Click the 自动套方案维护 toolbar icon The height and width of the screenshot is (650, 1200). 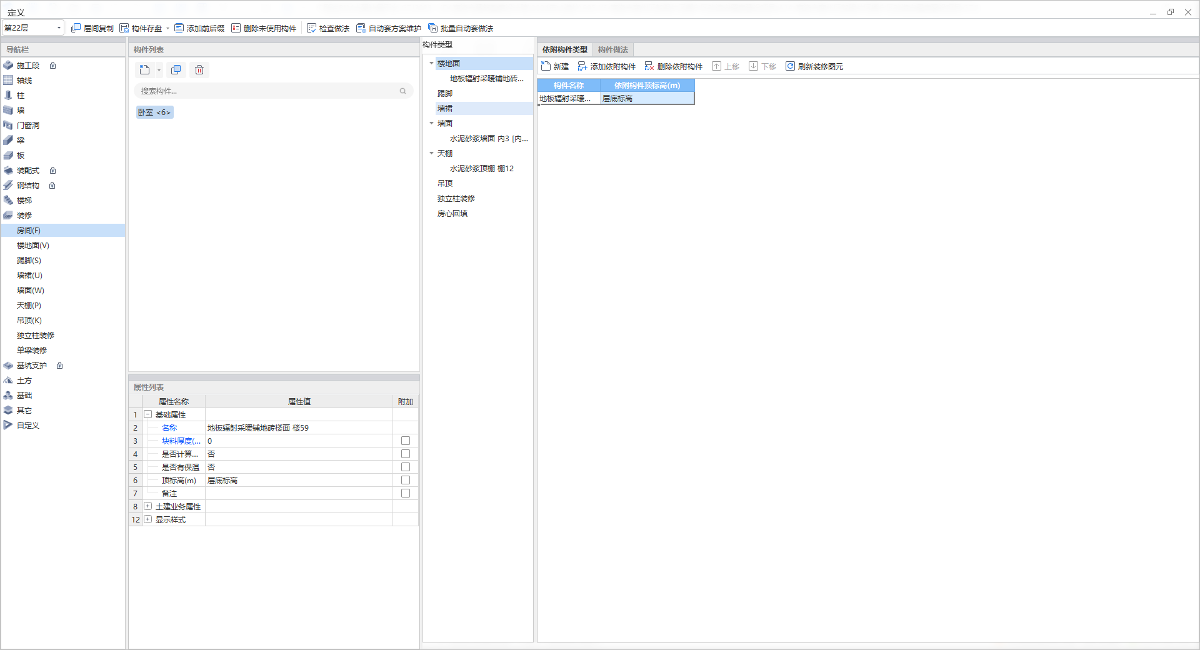point(361,28)
